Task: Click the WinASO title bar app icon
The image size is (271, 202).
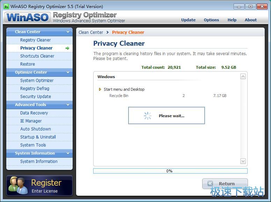Action: point(6,7)
